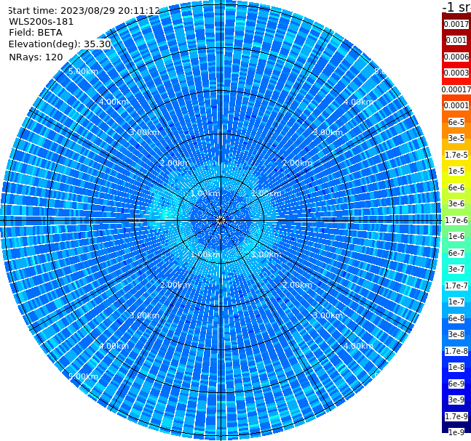This screenshot has height=441, width=471.
Task: Select the 3.00km ring label in northwest quadrant
Action: 144,132
